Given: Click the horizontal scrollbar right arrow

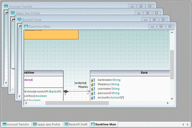Looking at the screenshot, I should (x=167, y=103).
